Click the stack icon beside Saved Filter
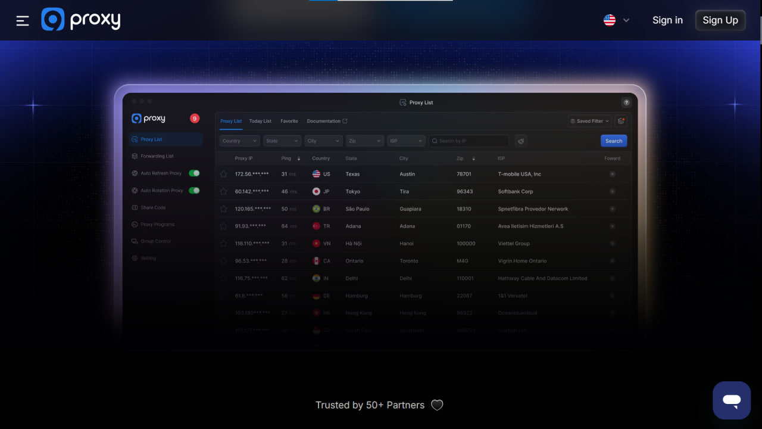 621,121
